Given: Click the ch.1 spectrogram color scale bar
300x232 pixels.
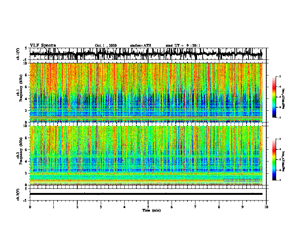Looking at the screenshot, I should [x=274, y=97].
